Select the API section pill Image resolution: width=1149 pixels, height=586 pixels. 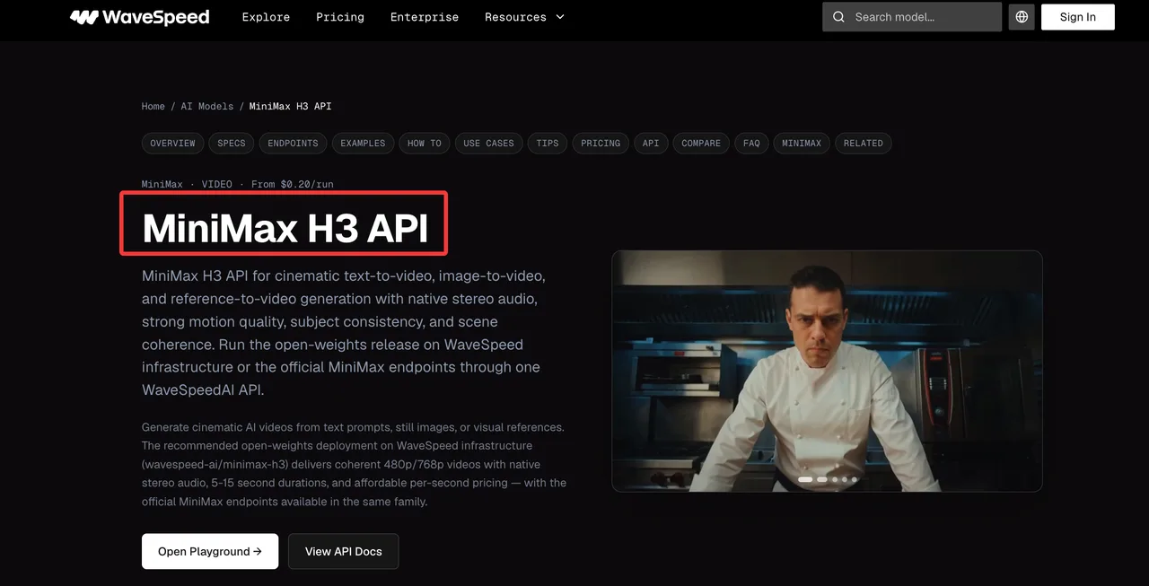(x=651, y=143)
